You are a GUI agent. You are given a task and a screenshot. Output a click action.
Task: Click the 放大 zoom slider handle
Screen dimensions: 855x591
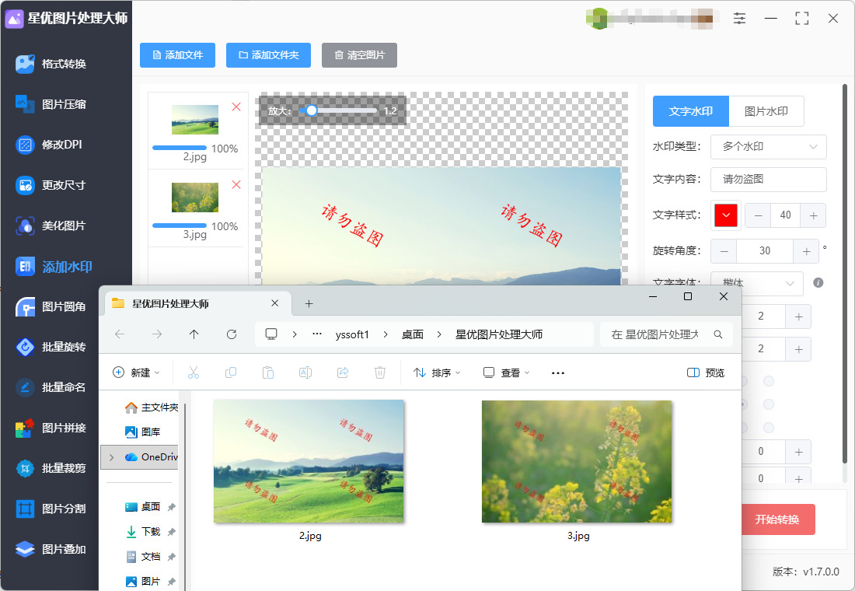pos(312,110)
